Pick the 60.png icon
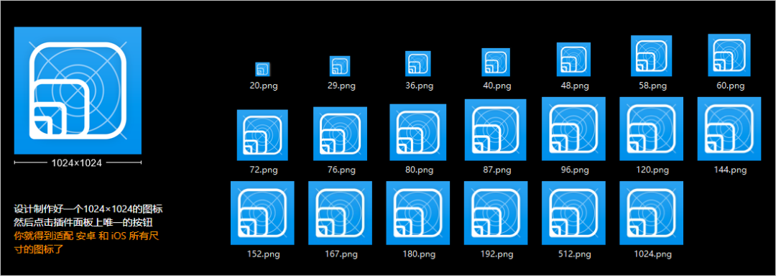Screen dimensions: 776x276 tap(729, 55)
